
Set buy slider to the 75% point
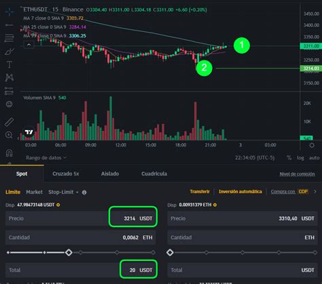coord(117,252)
